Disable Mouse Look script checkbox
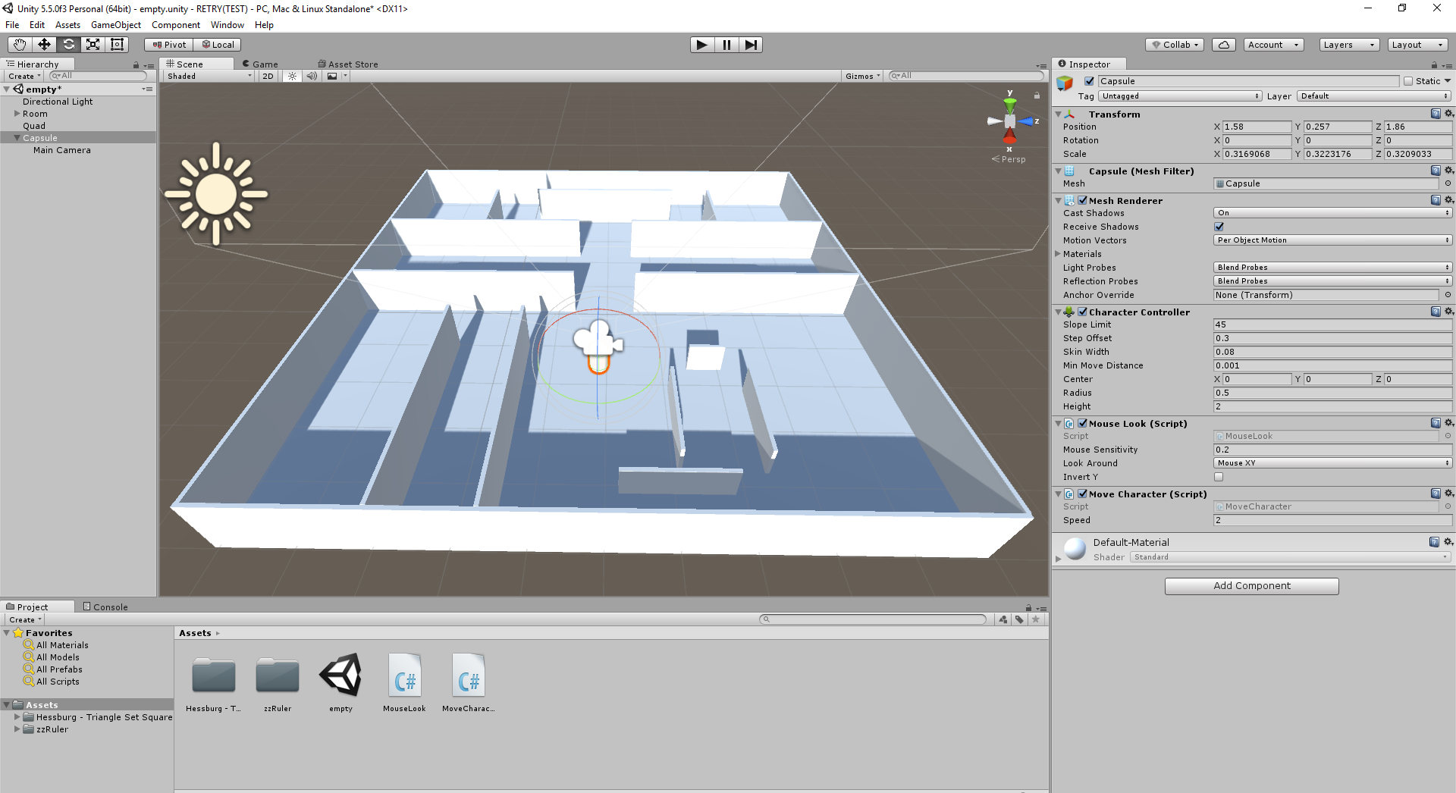1456x793 pixels. 1082,424
